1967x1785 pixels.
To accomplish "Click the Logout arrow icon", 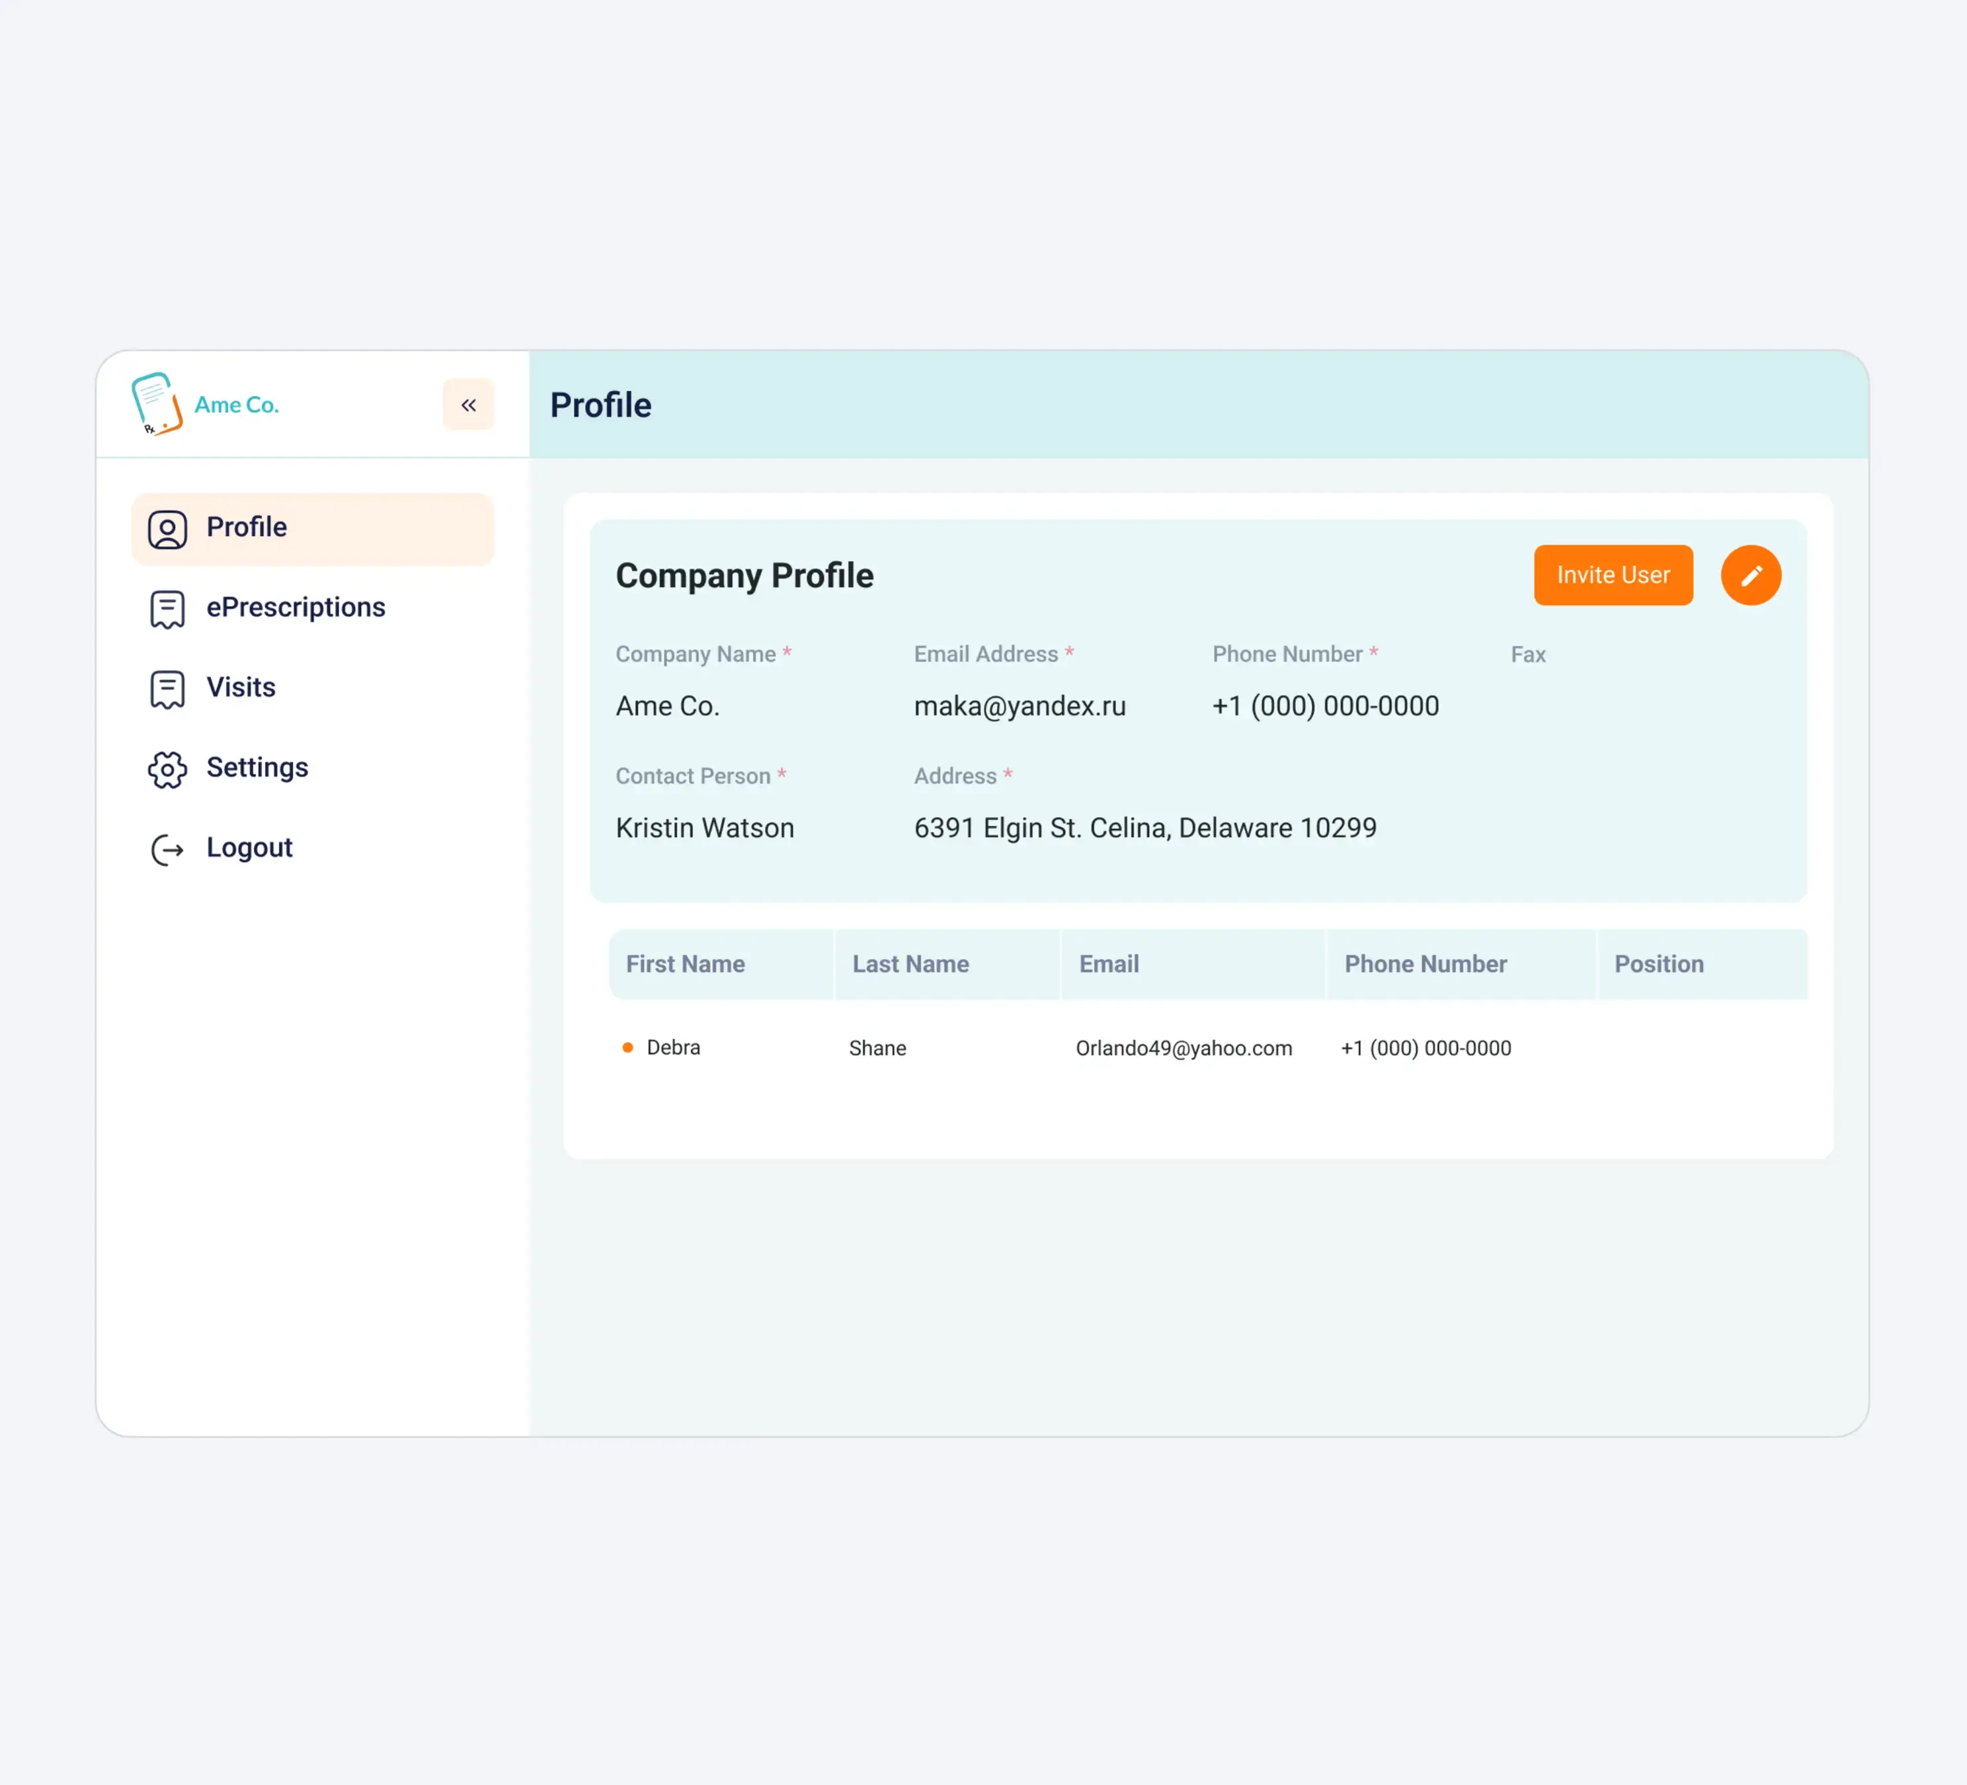I will pyautogui.click(x=168, y=849).
